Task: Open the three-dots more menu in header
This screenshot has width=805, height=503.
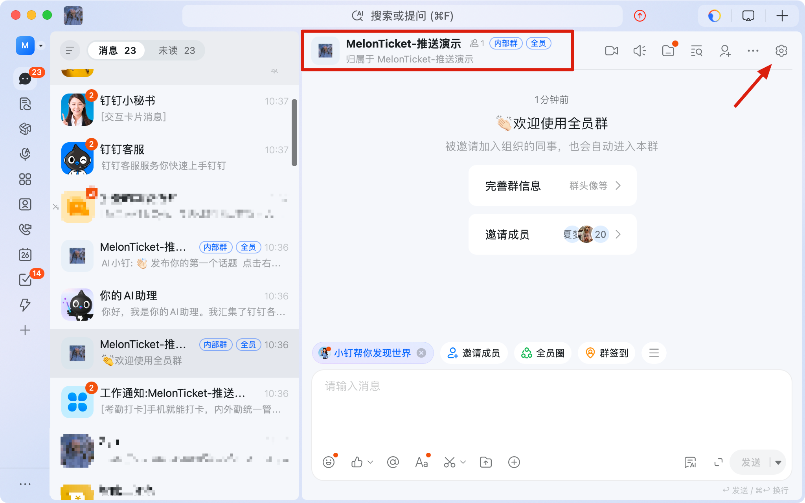Action: (753, 51)
